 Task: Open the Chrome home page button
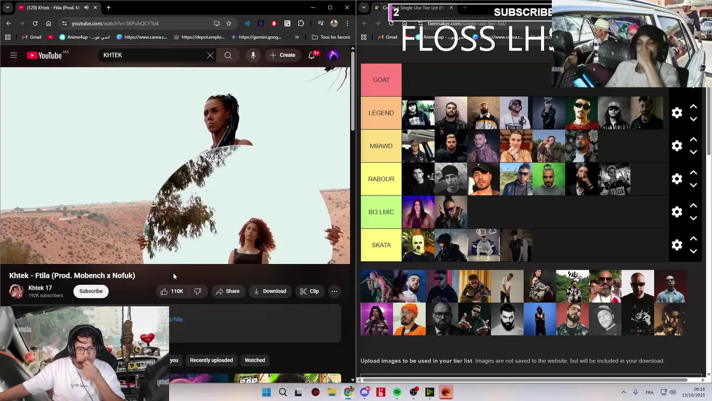tap(48, 23)
